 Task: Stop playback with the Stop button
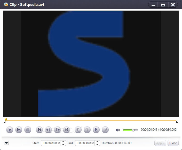(28, 130)
